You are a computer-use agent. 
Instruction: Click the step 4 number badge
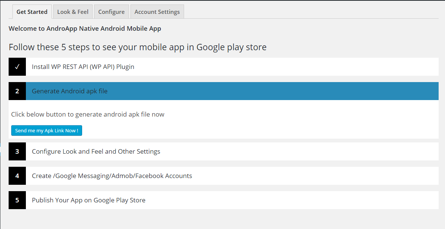[17, 176]
